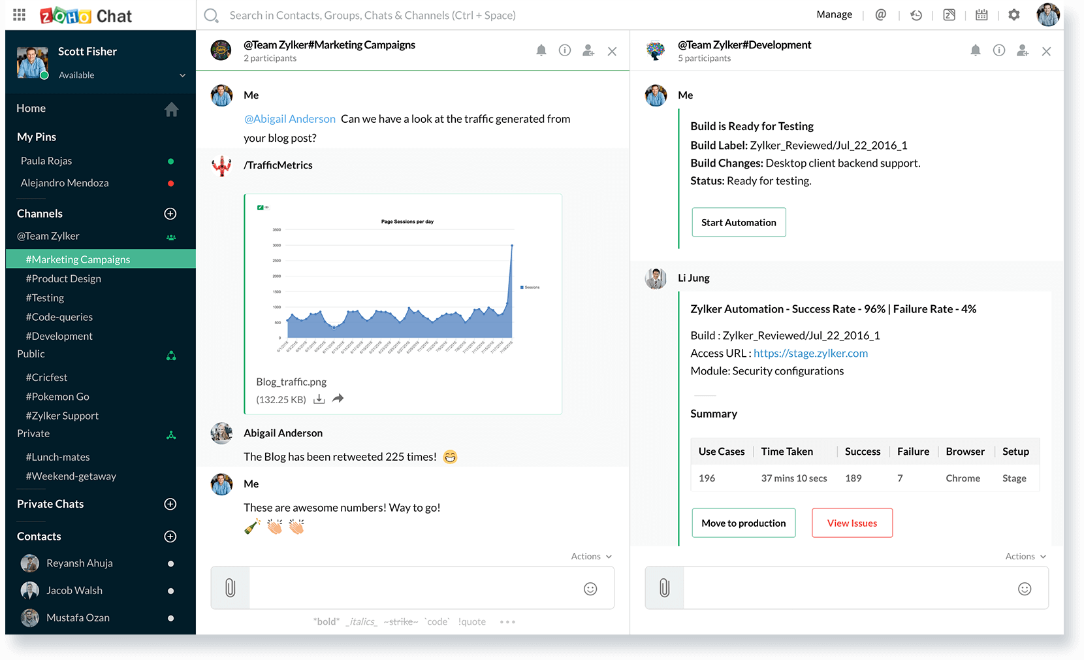Open the calendar icon in top bar
Viewport: 1084px width, 660px height.
[x=981, y=15]
